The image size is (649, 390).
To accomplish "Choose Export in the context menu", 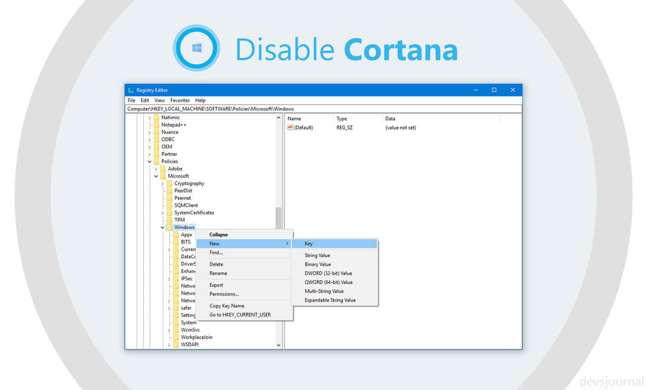I will 244,285.
